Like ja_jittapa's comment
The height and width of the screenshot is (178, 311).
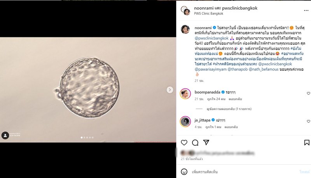point(308,121)
